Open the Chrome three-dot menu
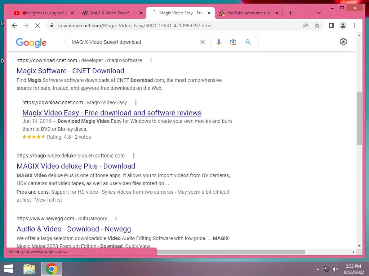369x276 pixels. pos(355,26)
